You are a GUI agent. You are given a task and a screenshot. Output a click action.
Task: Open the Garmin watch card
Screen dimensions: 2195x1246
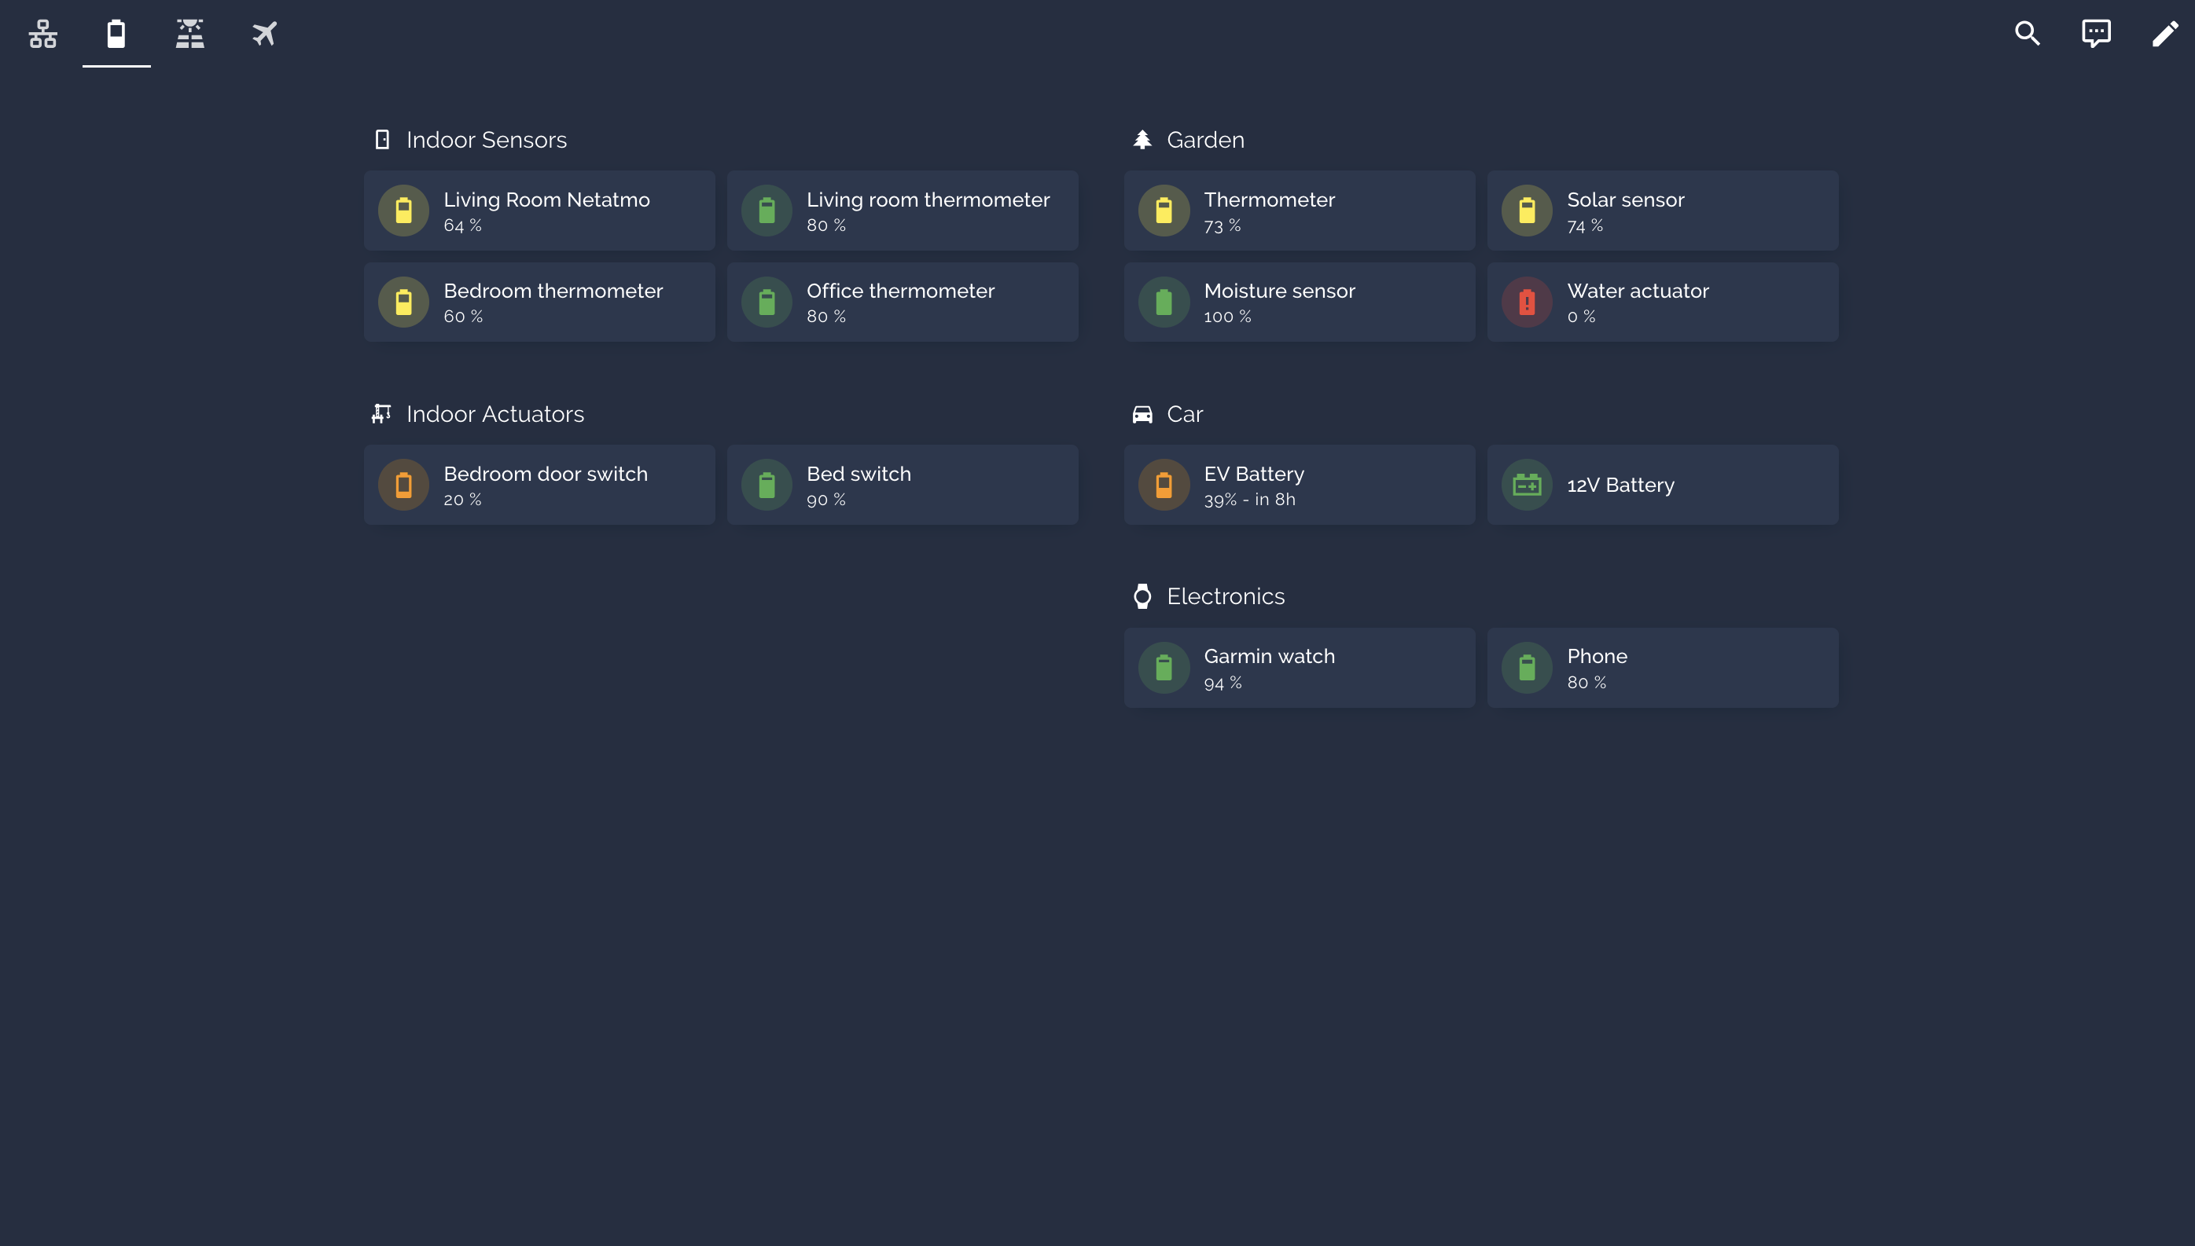pyautogui.click(x=1299, y=668)
